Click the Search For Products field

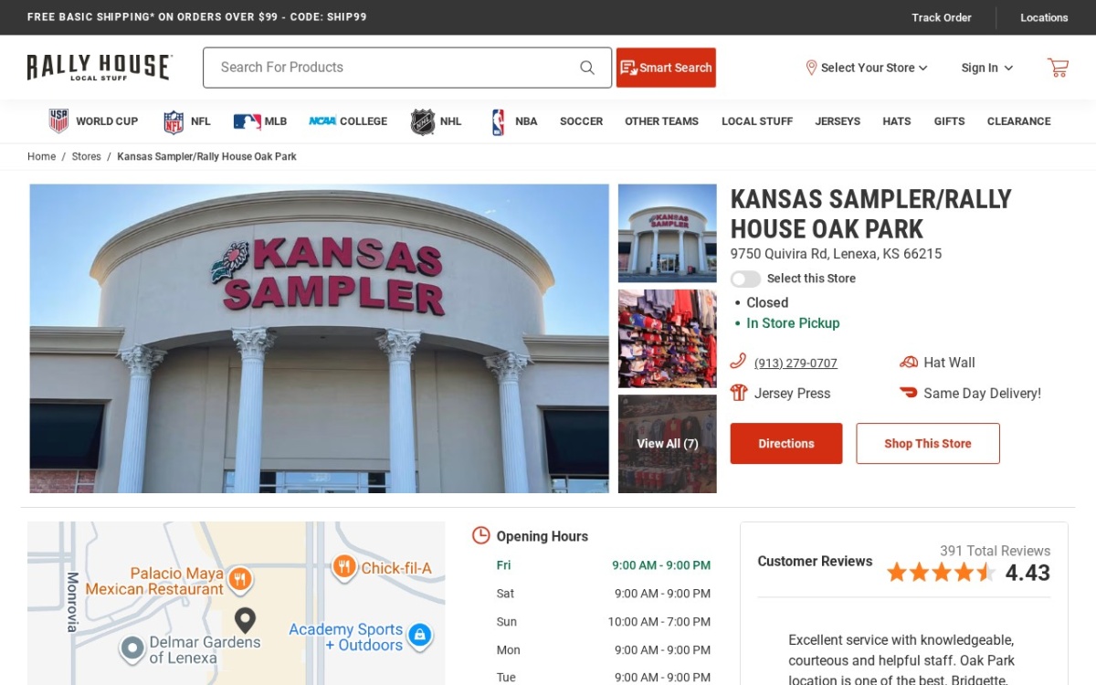point(407,68)
